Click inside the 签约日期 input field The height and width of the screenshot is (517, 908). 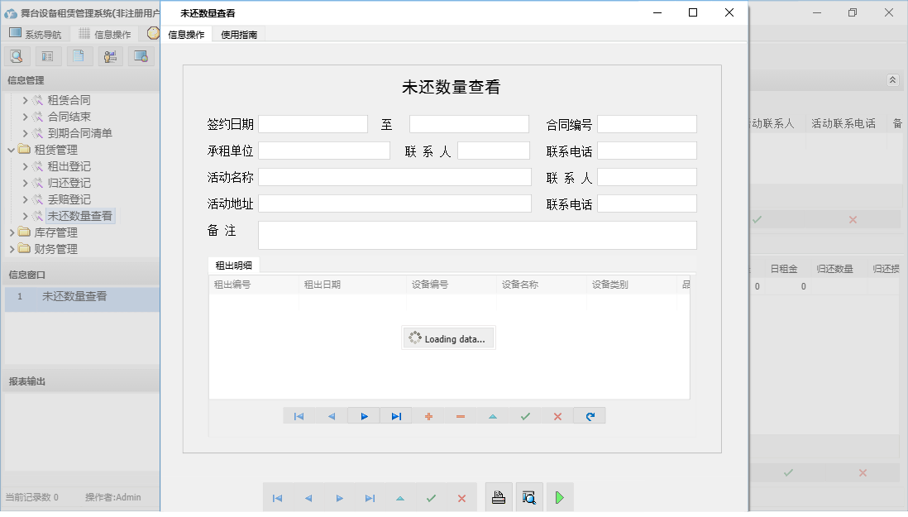[313, 123]
